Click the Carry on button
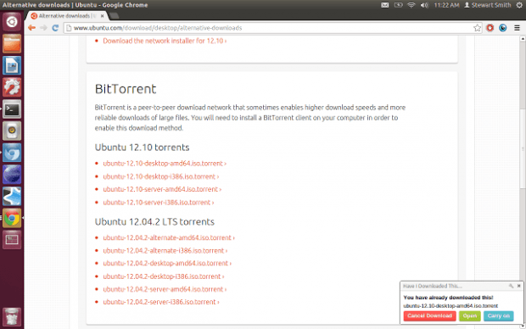 [499, 316]
